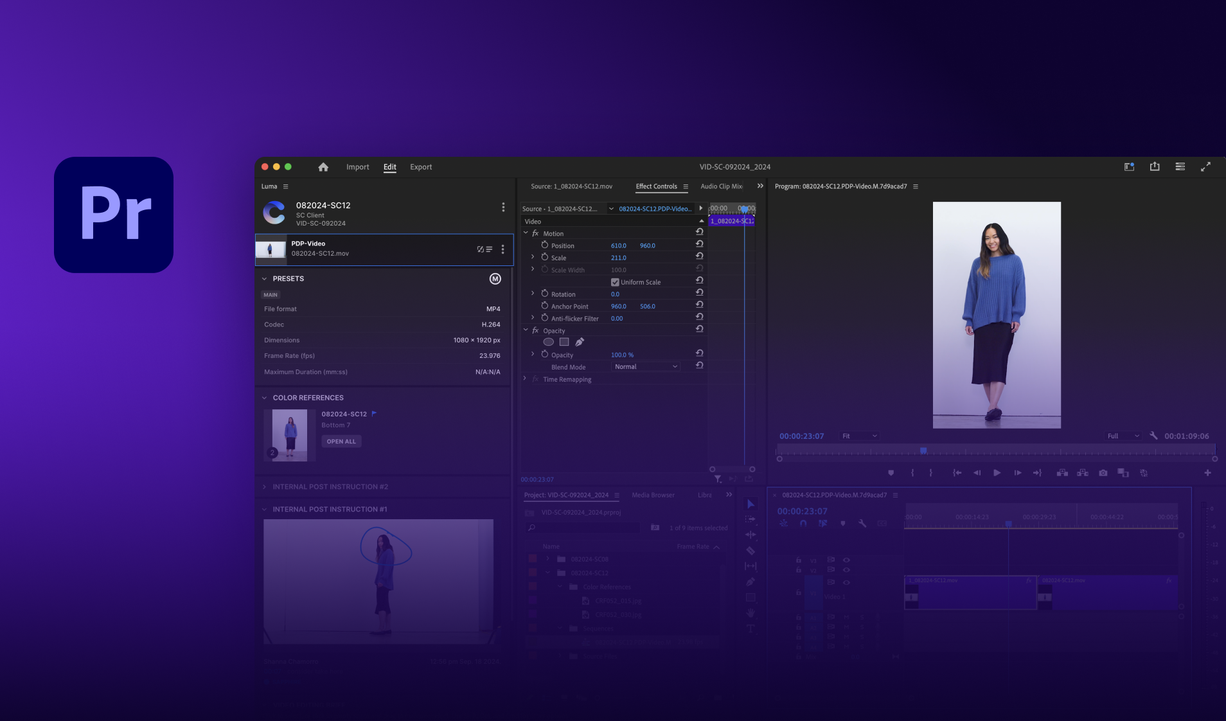Click the MAIN preset tag
The width and height of the screenshot is (1226, 721).
[x=271, y=295]
